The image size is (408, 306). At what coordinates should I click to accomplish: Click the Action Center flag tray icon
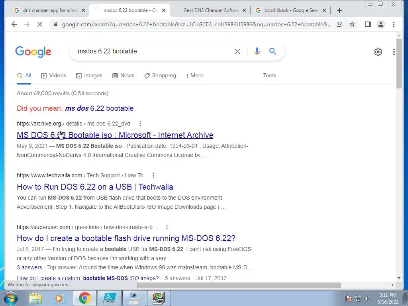tap(349, 298)
